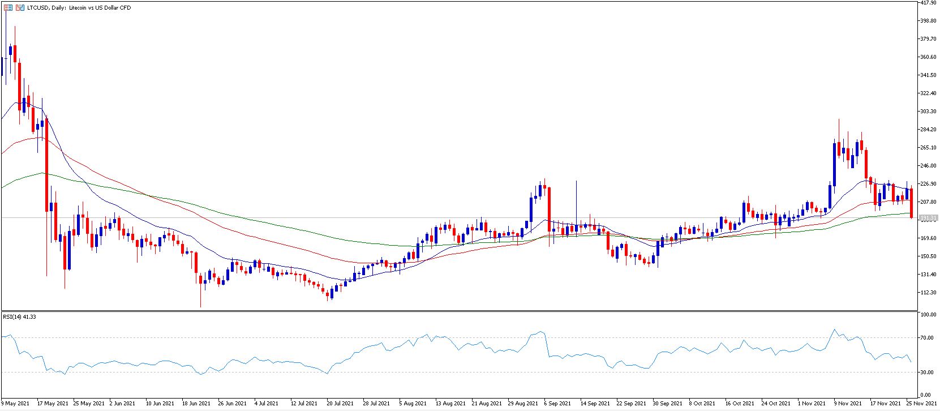This screenshot has width=940, height=411.
Task: Select the RSI(14) 41.33 indicator label
Action: (x=20, y=316)
